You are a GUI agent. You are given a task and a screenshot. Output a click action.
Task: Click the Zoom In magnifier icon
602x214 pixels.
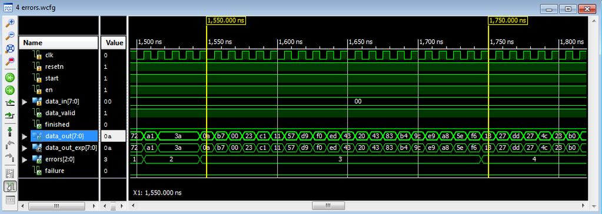[9, 23]
